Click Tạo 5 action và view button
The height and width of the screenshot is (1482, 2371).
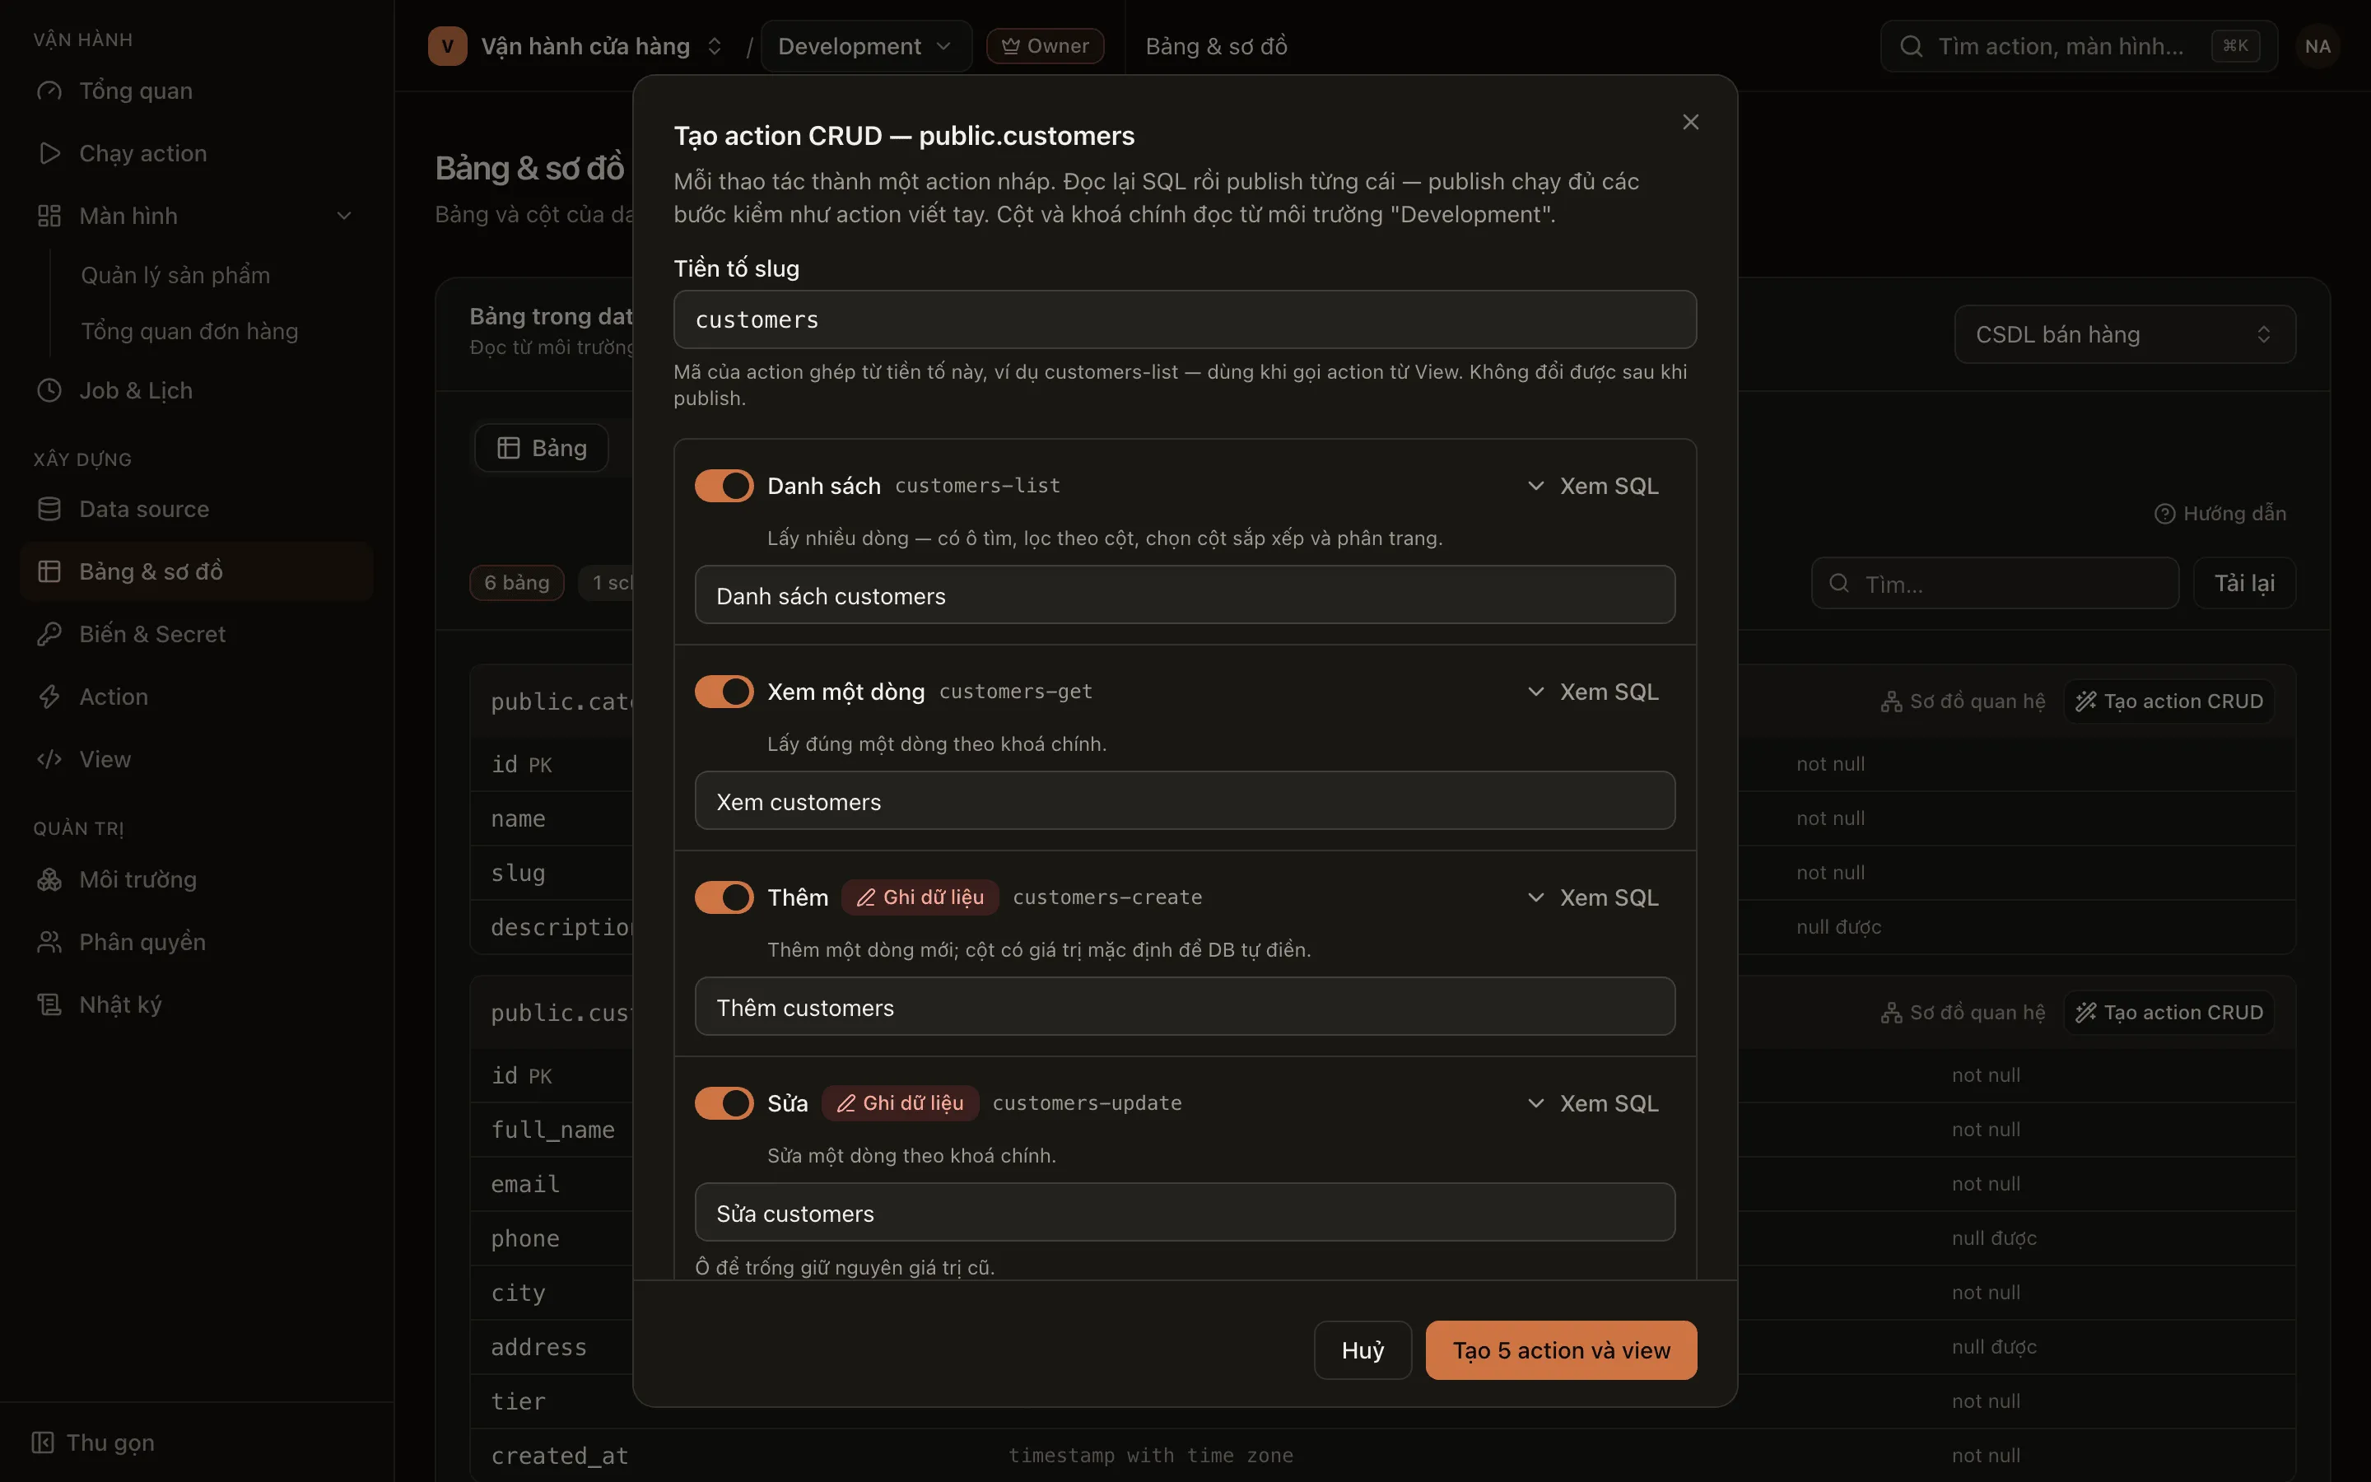(1561, 1350)
